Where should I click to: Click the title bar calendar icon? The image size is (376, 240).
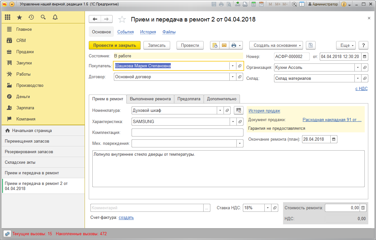tap(261, 4)
